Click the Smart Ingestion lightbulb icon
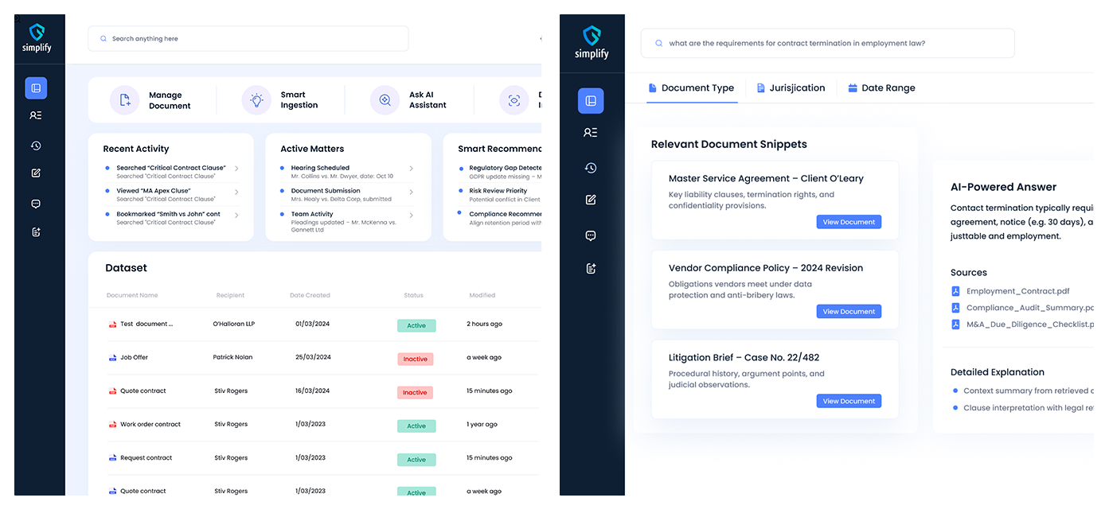 point(256,100)
